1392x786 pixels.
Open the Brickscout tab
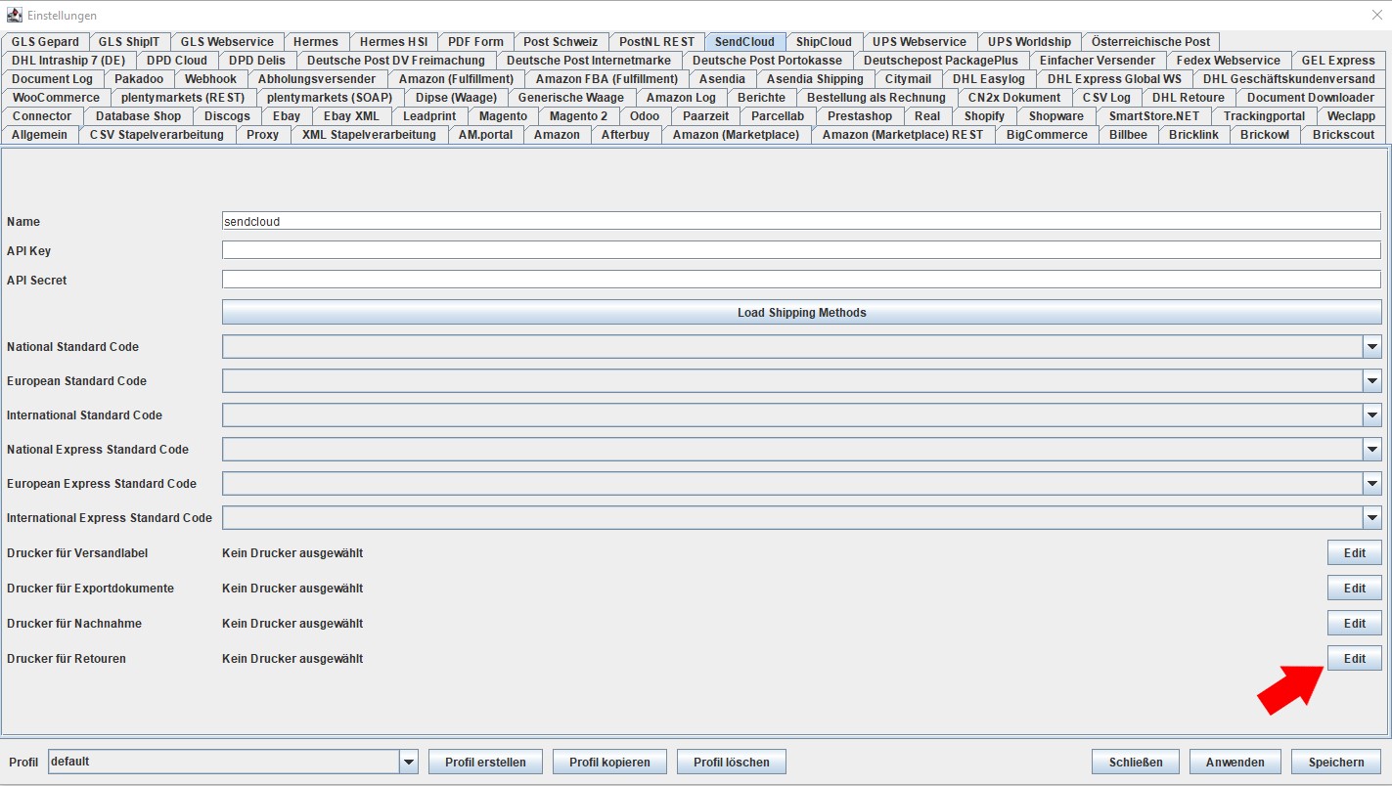(1343, 135)
